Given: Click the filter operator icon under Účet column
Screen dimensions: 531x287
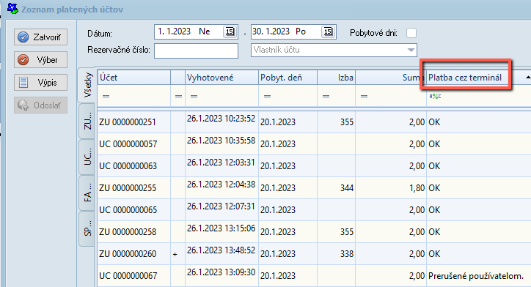Looking at the screenshot, I should (x=106, y=97).
